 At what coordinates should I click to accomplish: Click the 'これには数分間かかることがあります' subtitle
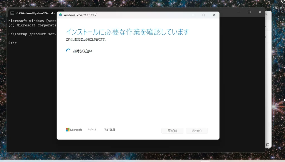click(x=86, y=39)
